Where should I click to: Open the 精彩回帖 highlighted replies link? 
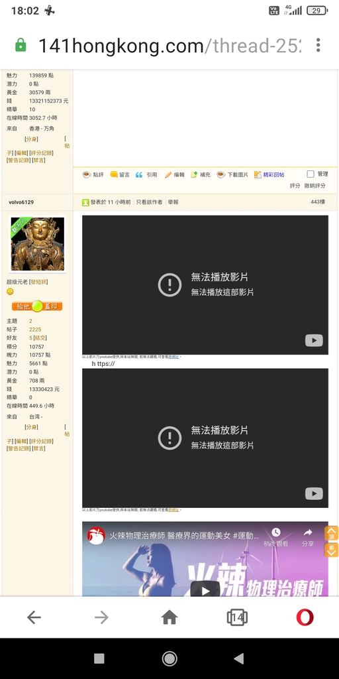(x=269, y=175)
